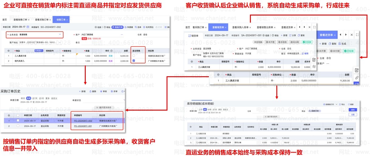370x158 pixels.
Task: Uncheck 直运销售 checkbox for 现代风茶几 row
Action: click(x=134, y=60)
